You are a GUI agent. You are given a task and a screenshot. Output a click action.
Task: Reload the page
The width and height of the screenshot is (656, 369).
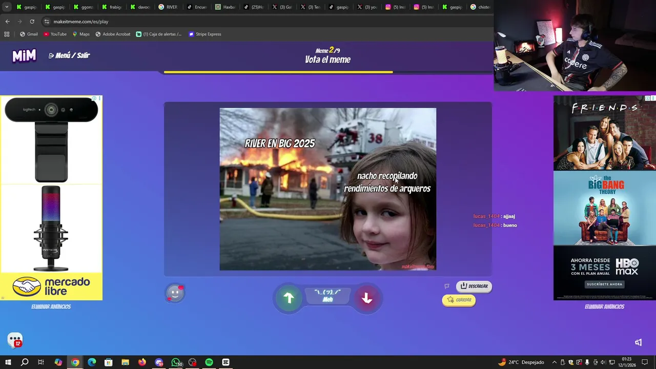(x=32, y=22)
